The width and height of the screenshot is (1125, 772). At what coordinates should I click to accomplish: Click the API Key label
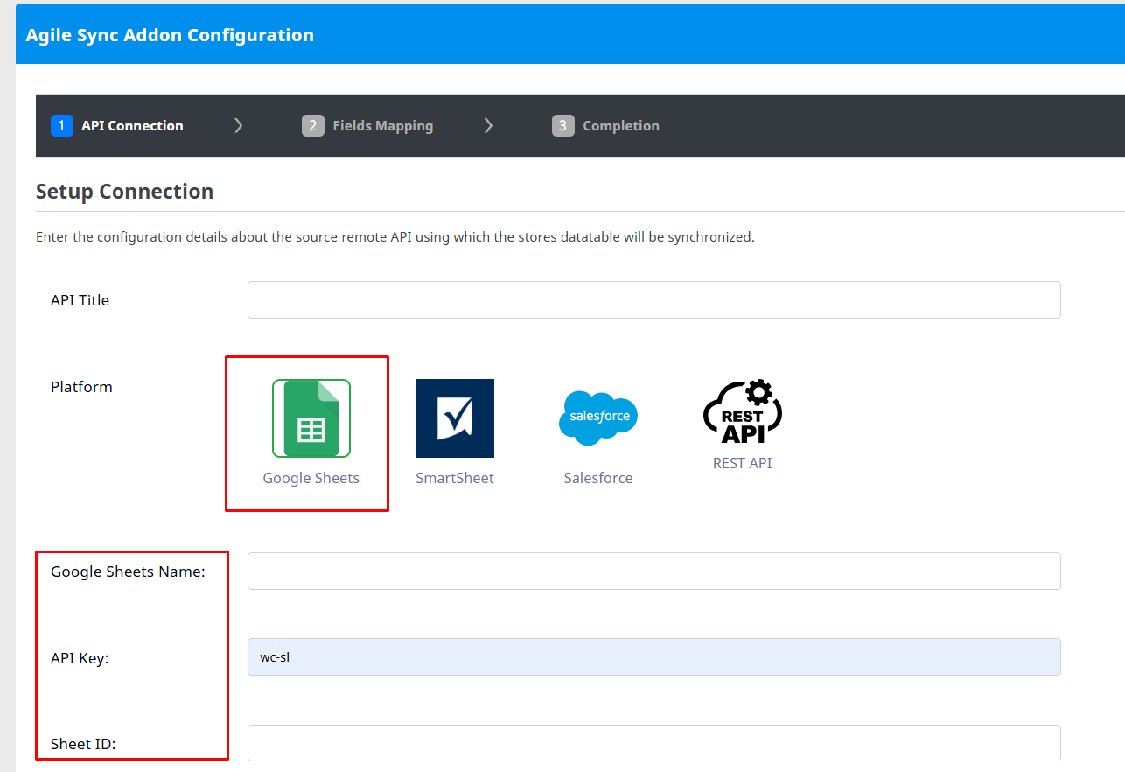coord(80,658)
